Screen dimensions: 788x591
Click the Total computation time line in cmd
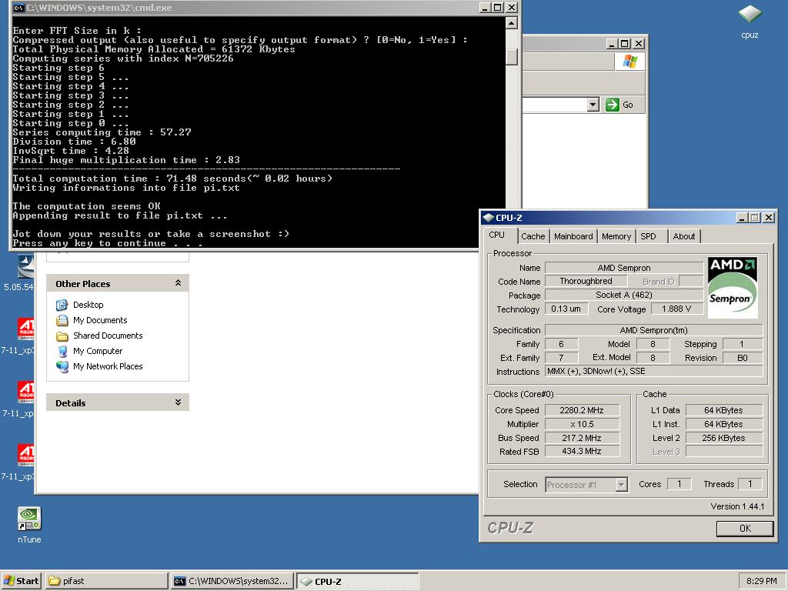click(172, 179)
